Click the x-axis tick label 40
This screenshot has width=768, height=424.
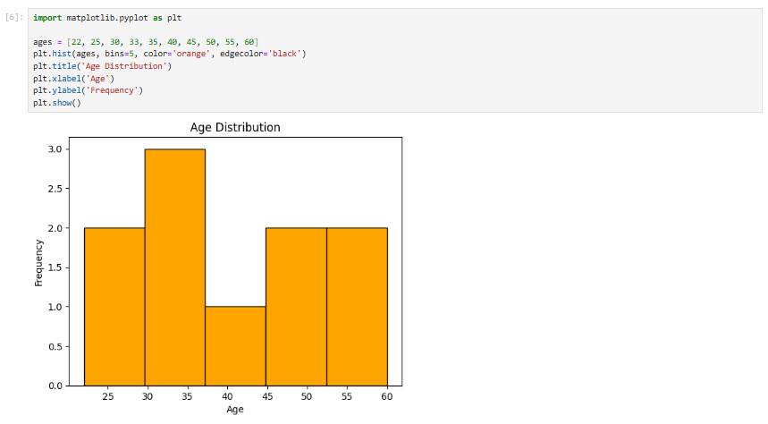(x=227, y=396)
